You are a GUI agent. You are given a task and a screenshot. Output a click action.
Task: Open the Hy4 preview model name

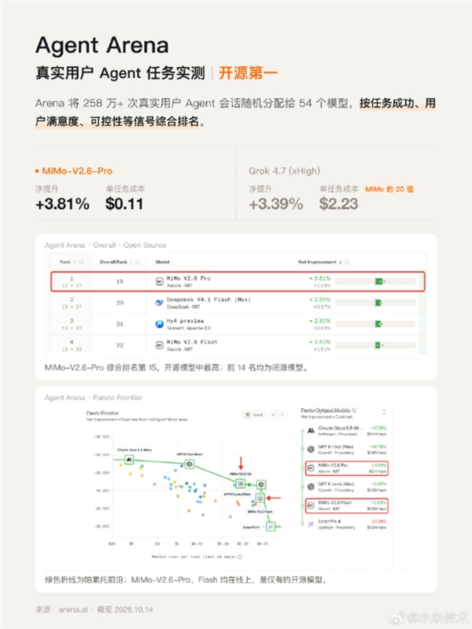[185, 321]
